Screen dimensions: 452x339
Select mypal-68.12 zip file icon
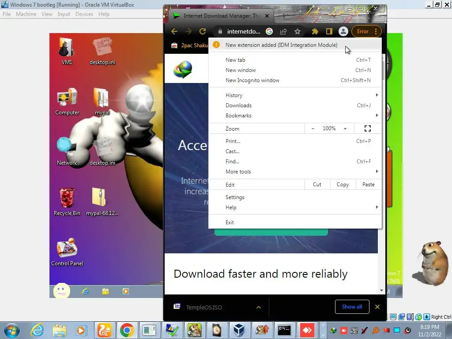click(102, 202)
